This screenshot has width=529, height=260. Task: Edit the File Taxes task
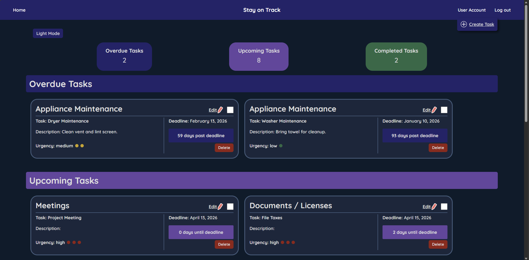tap(426, 207)
